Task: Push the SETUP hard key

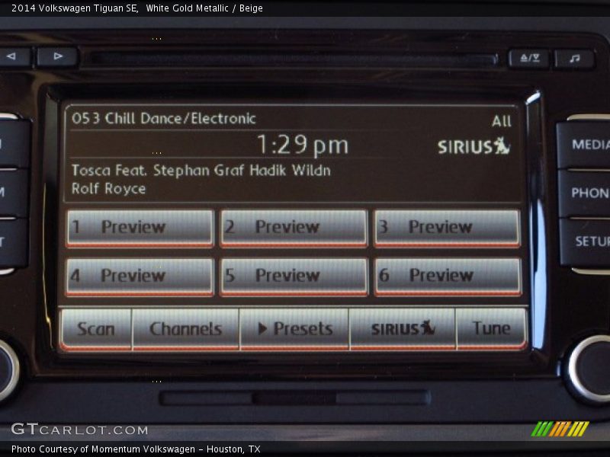Action: coord(586,241)
